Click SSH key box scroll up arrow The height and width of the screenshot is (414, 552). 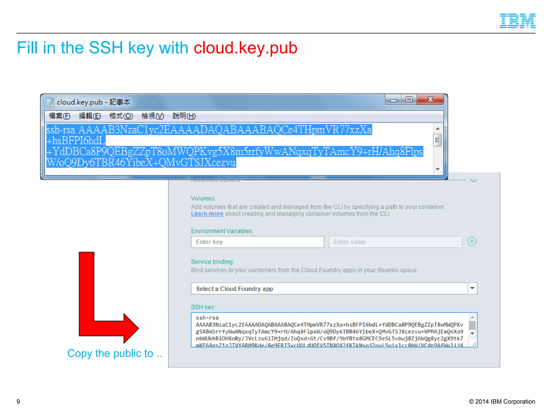[472, 317]
